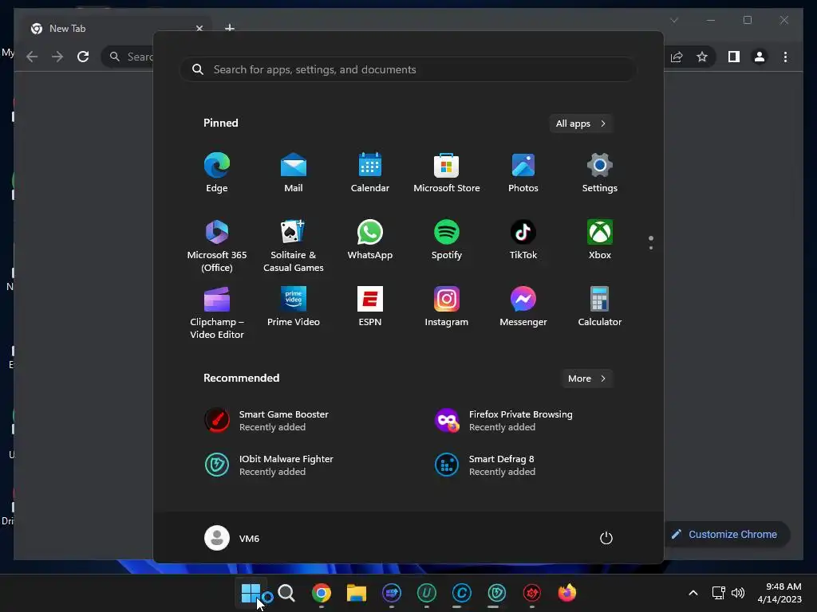The width and height of the screenshot is (817, 612).
Task: Open the clock and date flyout
Action: click(x=780, y=593)
